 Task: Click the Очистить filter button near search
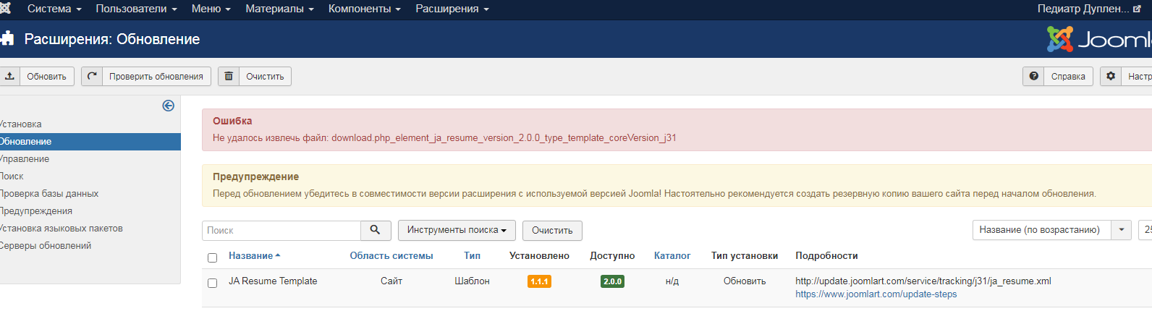[x=552, y=230]
